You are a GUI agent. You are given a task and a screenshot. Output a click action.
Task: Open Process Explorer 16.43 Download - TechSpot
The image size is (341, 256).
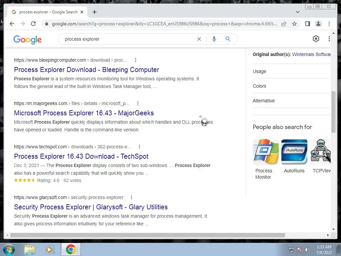(81, 156)
